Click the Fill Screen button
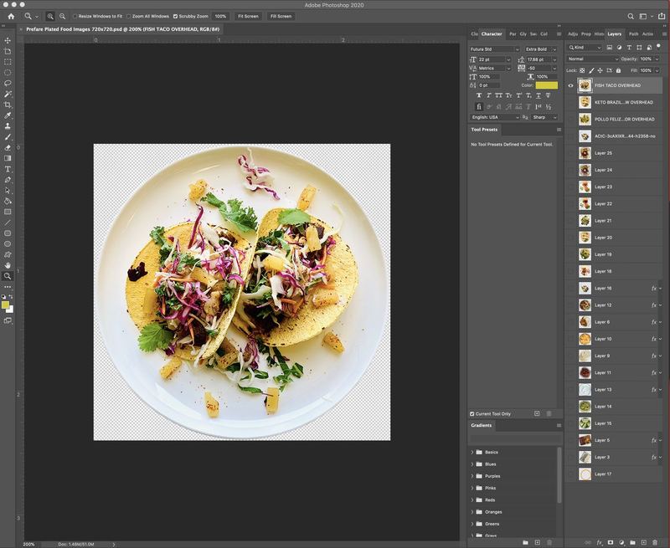The image size is (670, 548). 281,16
